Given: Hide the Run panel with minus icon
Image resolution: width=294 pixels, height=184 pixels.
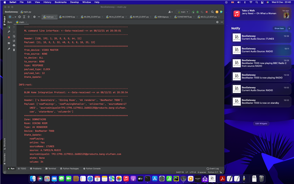Looking at the screenshot, I should click(221, 22).
